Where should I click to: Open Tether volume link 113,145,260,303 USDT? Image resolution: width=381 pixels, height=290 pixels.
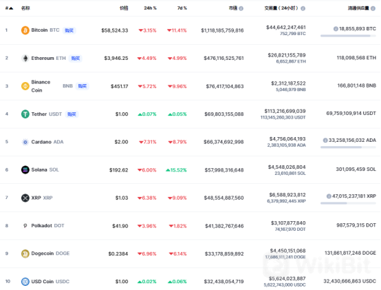click(283, 118)
